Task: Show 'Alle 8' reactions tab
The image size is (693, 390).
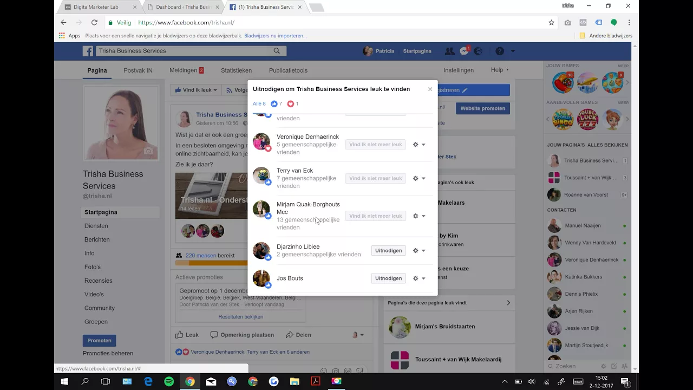Action: click(259, 103)
